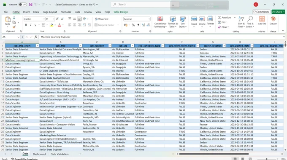
Task: Open the job_via filter dropdown
Action: pyautogui.click(x=133, y=45)
